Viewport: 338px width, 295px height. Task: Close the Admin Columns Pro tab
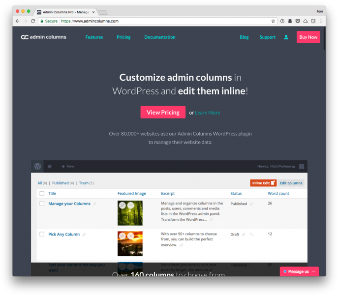click(x=93, y=12)
